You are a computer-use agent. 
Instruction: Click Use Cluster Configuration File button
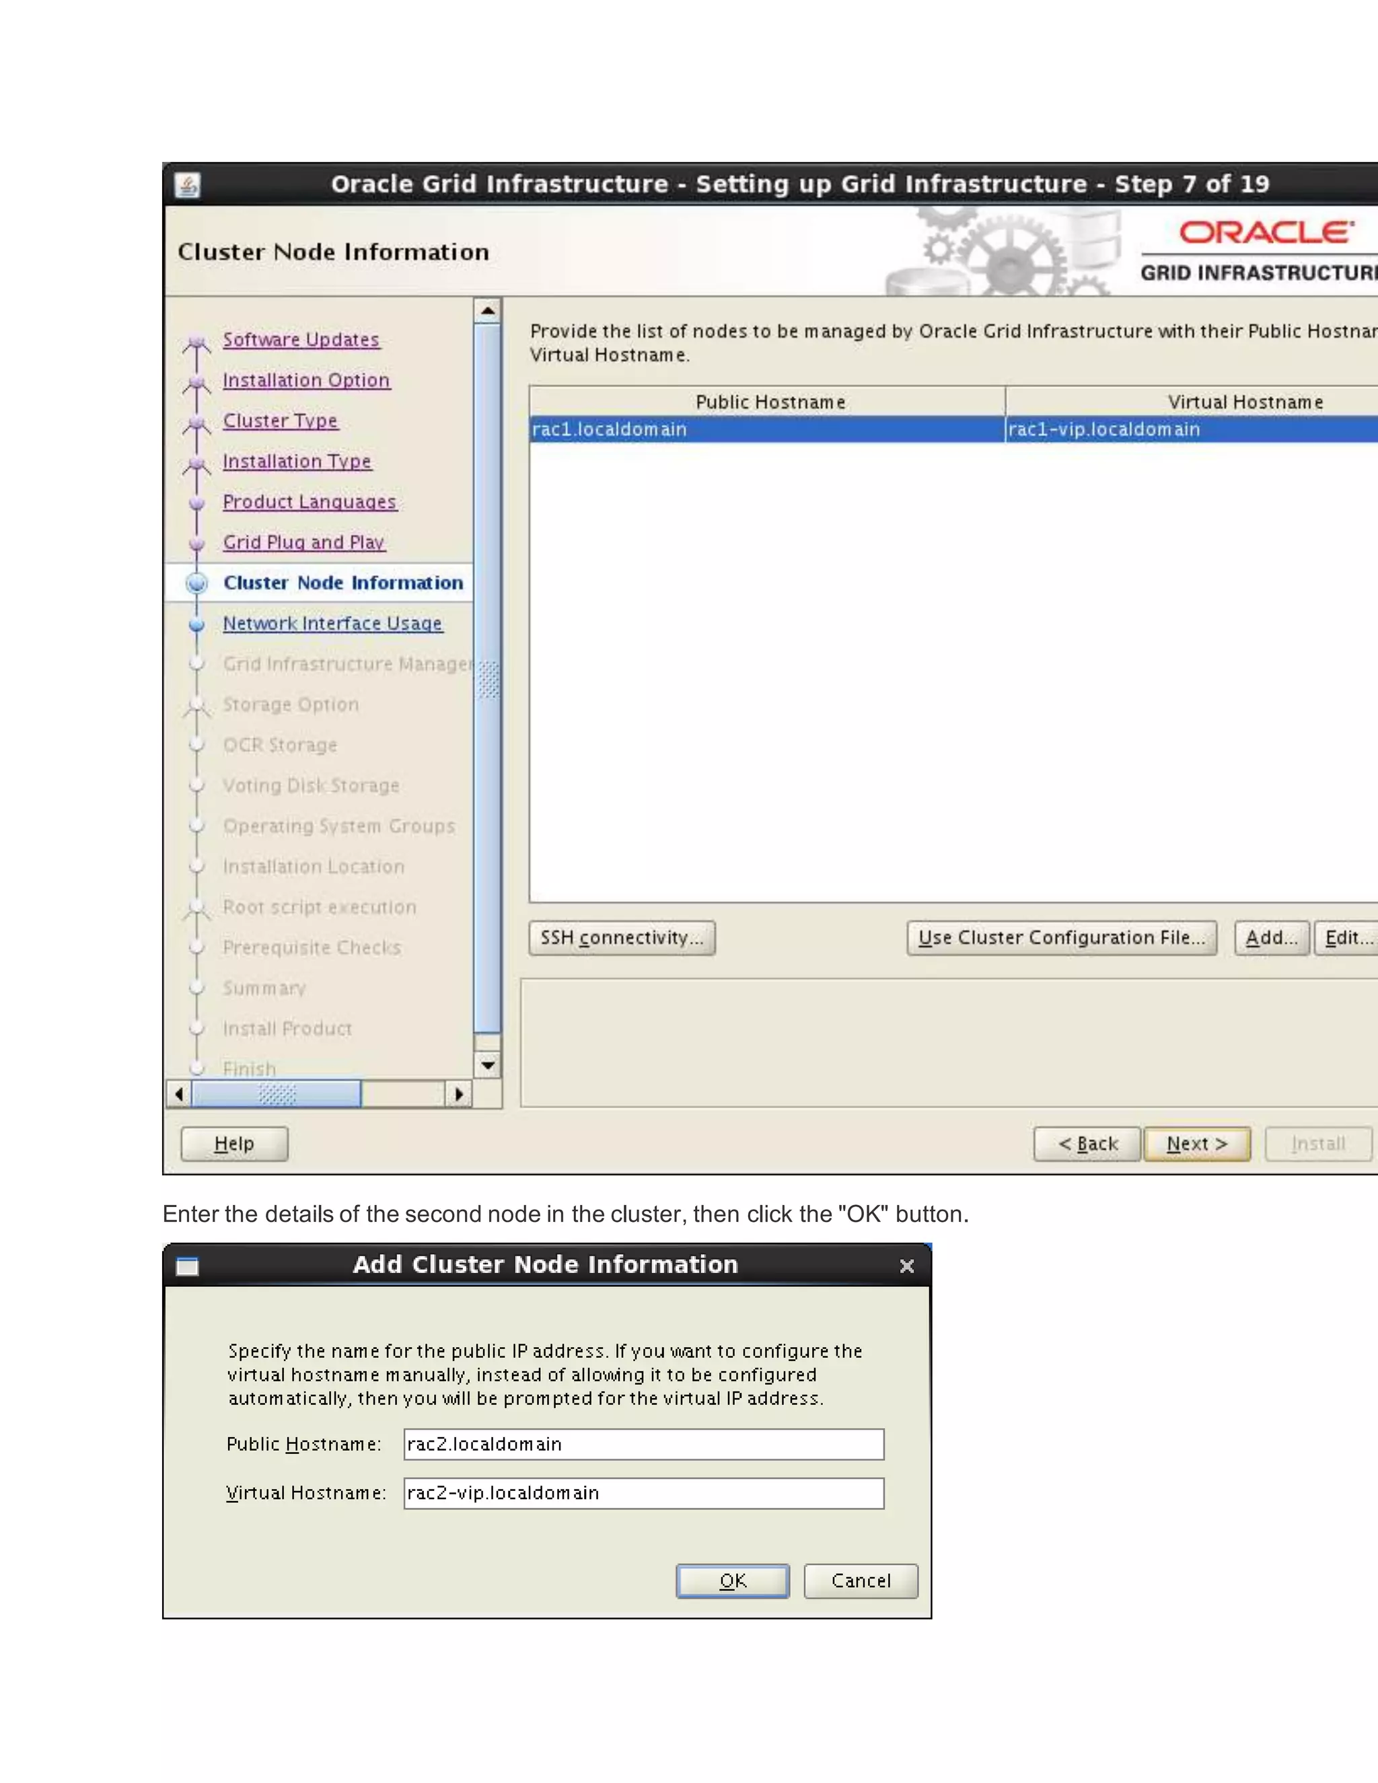point(1061,938)
